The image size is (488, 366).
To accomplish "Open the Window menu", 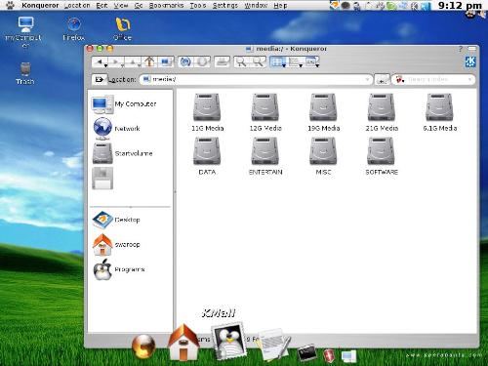I will pos(256,5).
